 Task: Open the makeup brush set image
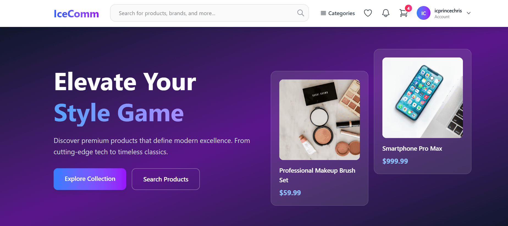click(319, 120)
